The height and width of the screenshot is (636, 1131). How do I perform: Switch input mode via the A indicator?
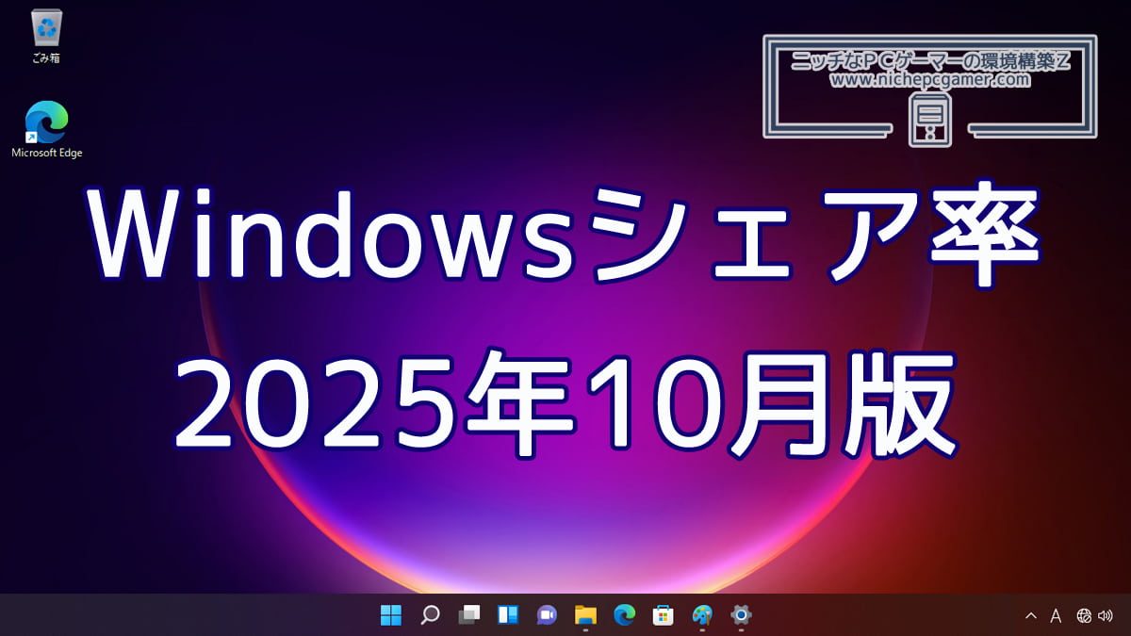click(x=1056, y=615)
